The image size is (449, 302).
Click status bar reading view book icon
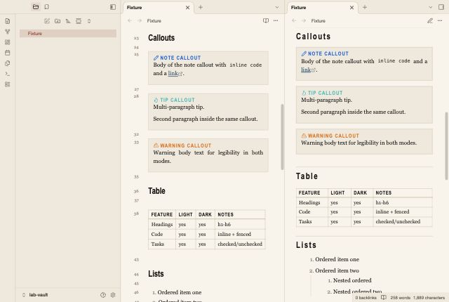pos(384,298)
